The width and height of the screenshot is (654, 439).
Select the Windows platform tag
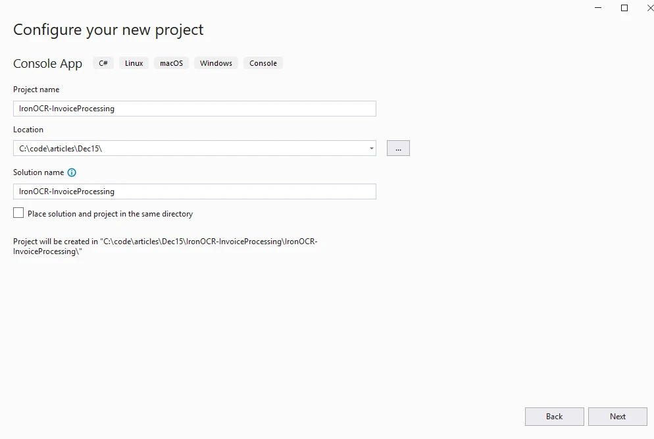click(x=216, y=63)
